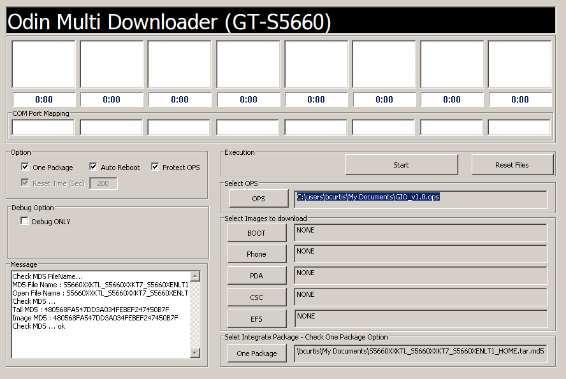Click the BOOT image button
The height and width of the screenshot is (379, 566).
point(256,233)
